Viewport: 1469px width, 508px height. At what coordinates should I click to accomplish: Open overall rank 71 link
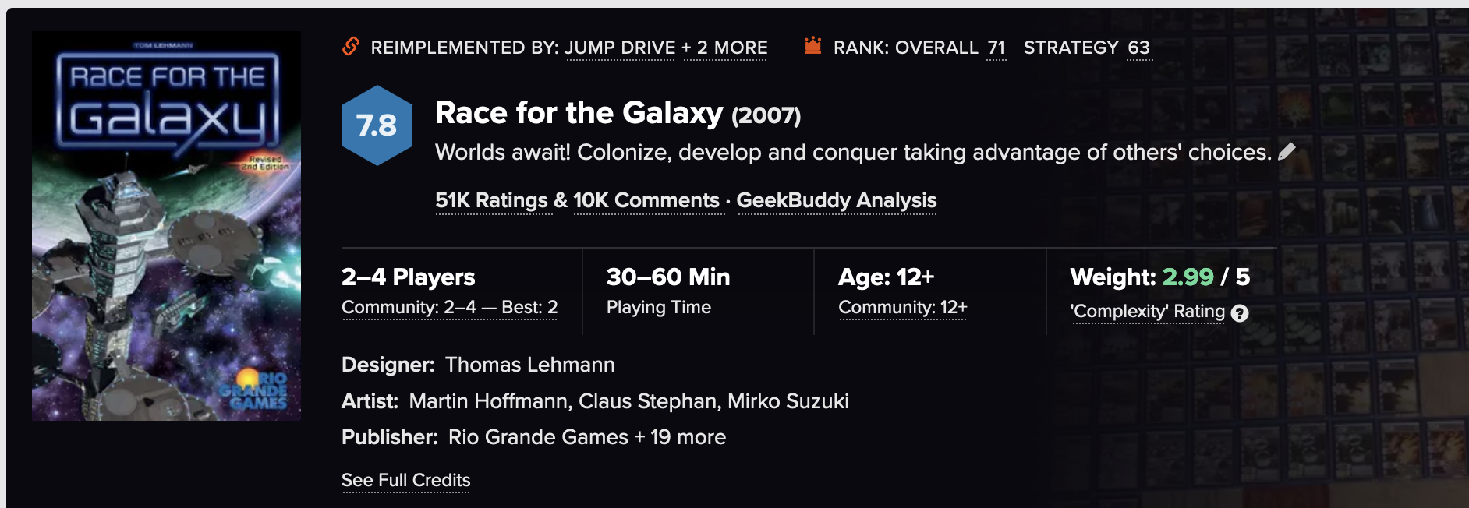[x=996, y=48]
